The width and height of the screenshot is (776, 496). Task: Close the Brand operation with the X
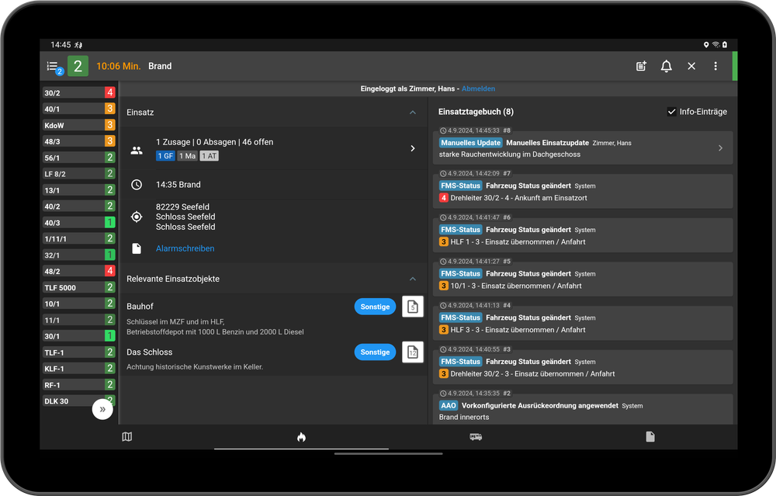691,66
